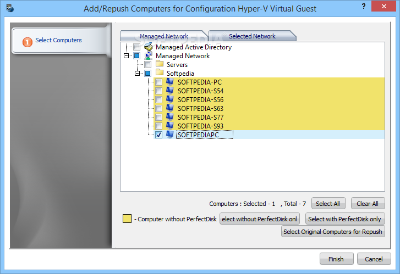Screen dimensions: 400x274
Task: Collapse the Managed Network tree node
Action: pos(126,56)
